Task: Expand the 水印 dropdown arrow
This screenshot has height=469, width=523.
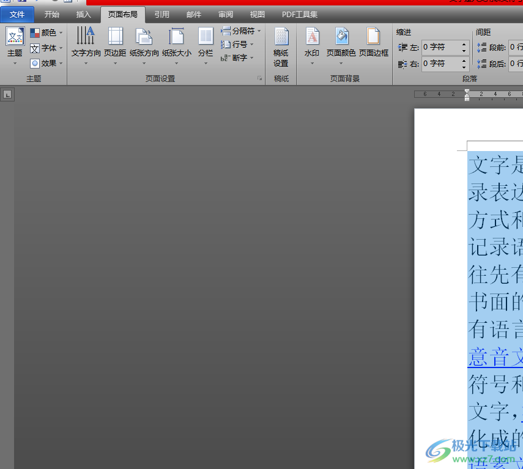Action: (312, 64)
